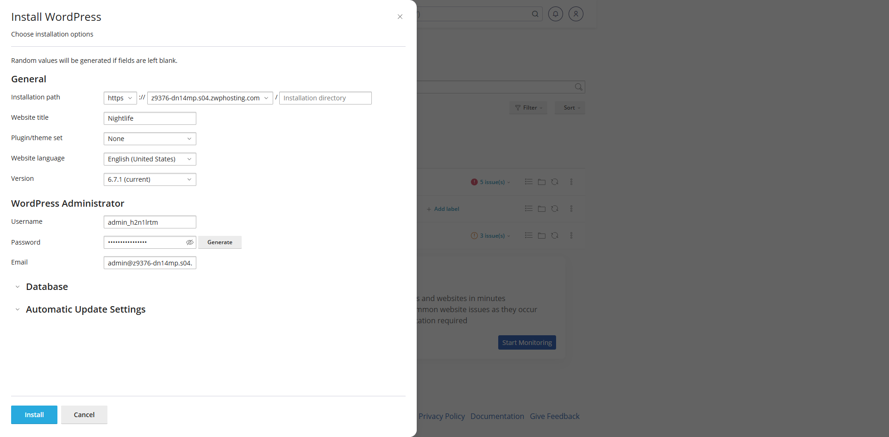Open the https protocol dropdown
This screenshot has height=437, width=889.
click(120, 98)
